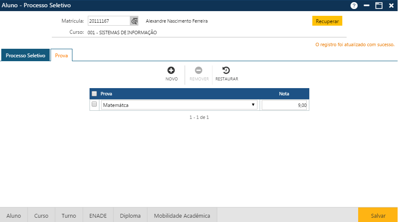Click the Nota field showing 9,00

click(x=284, y=105)
